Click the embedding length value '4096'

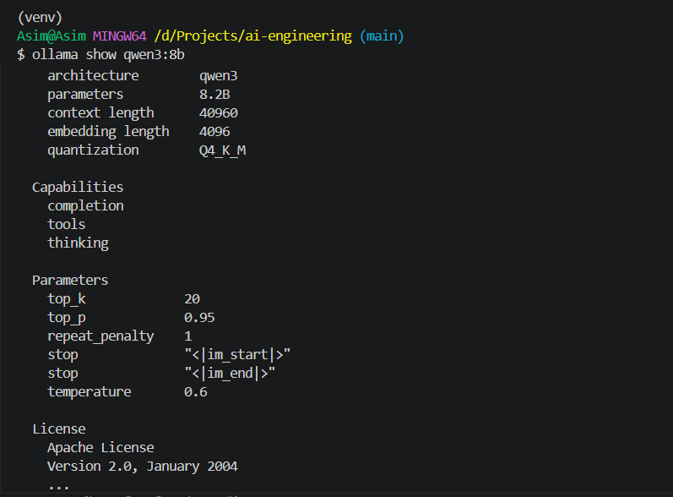(214, 132)
